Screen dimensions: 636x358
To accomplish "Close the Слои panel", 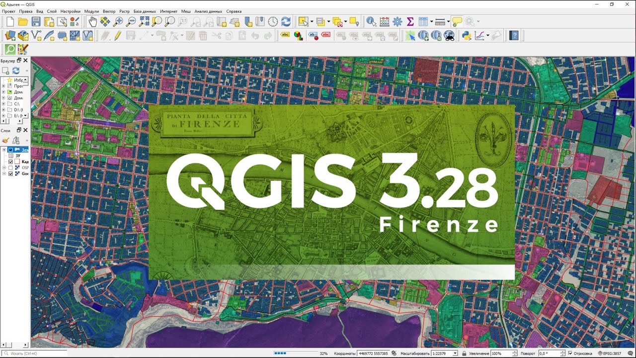I will pos(26,130).
